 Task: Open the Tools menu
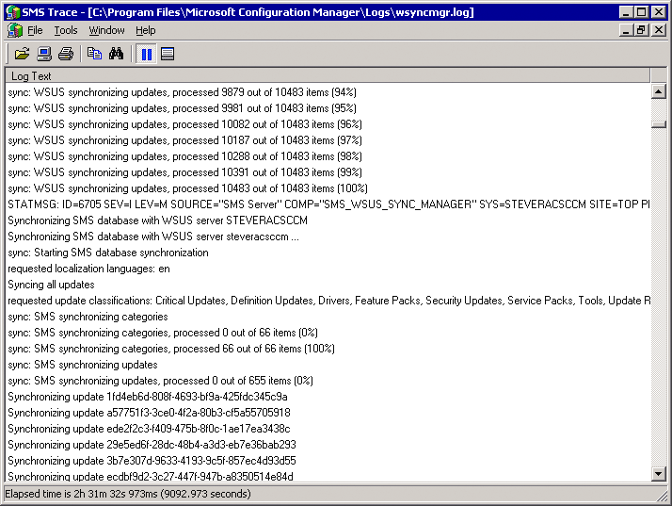pyautogui.click(x=66, y=30)
